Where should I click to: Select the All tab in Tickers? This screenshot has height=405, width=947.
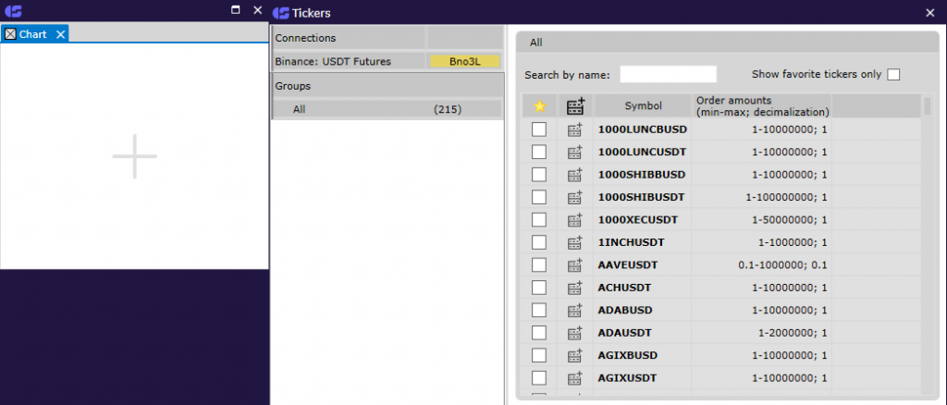point(536,43)
